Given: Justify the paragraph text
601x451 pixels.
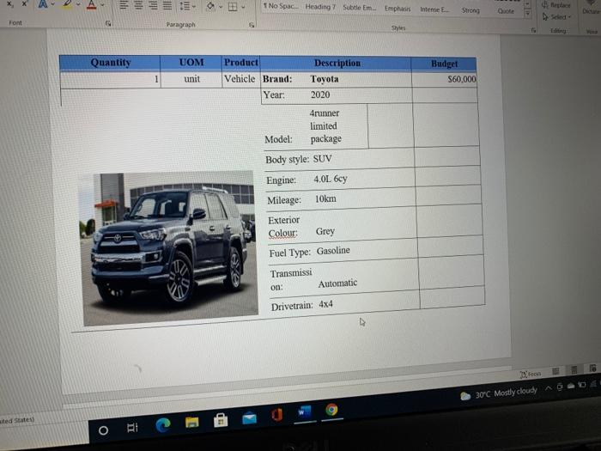Looking at the screenshot, I should [167, 5].
